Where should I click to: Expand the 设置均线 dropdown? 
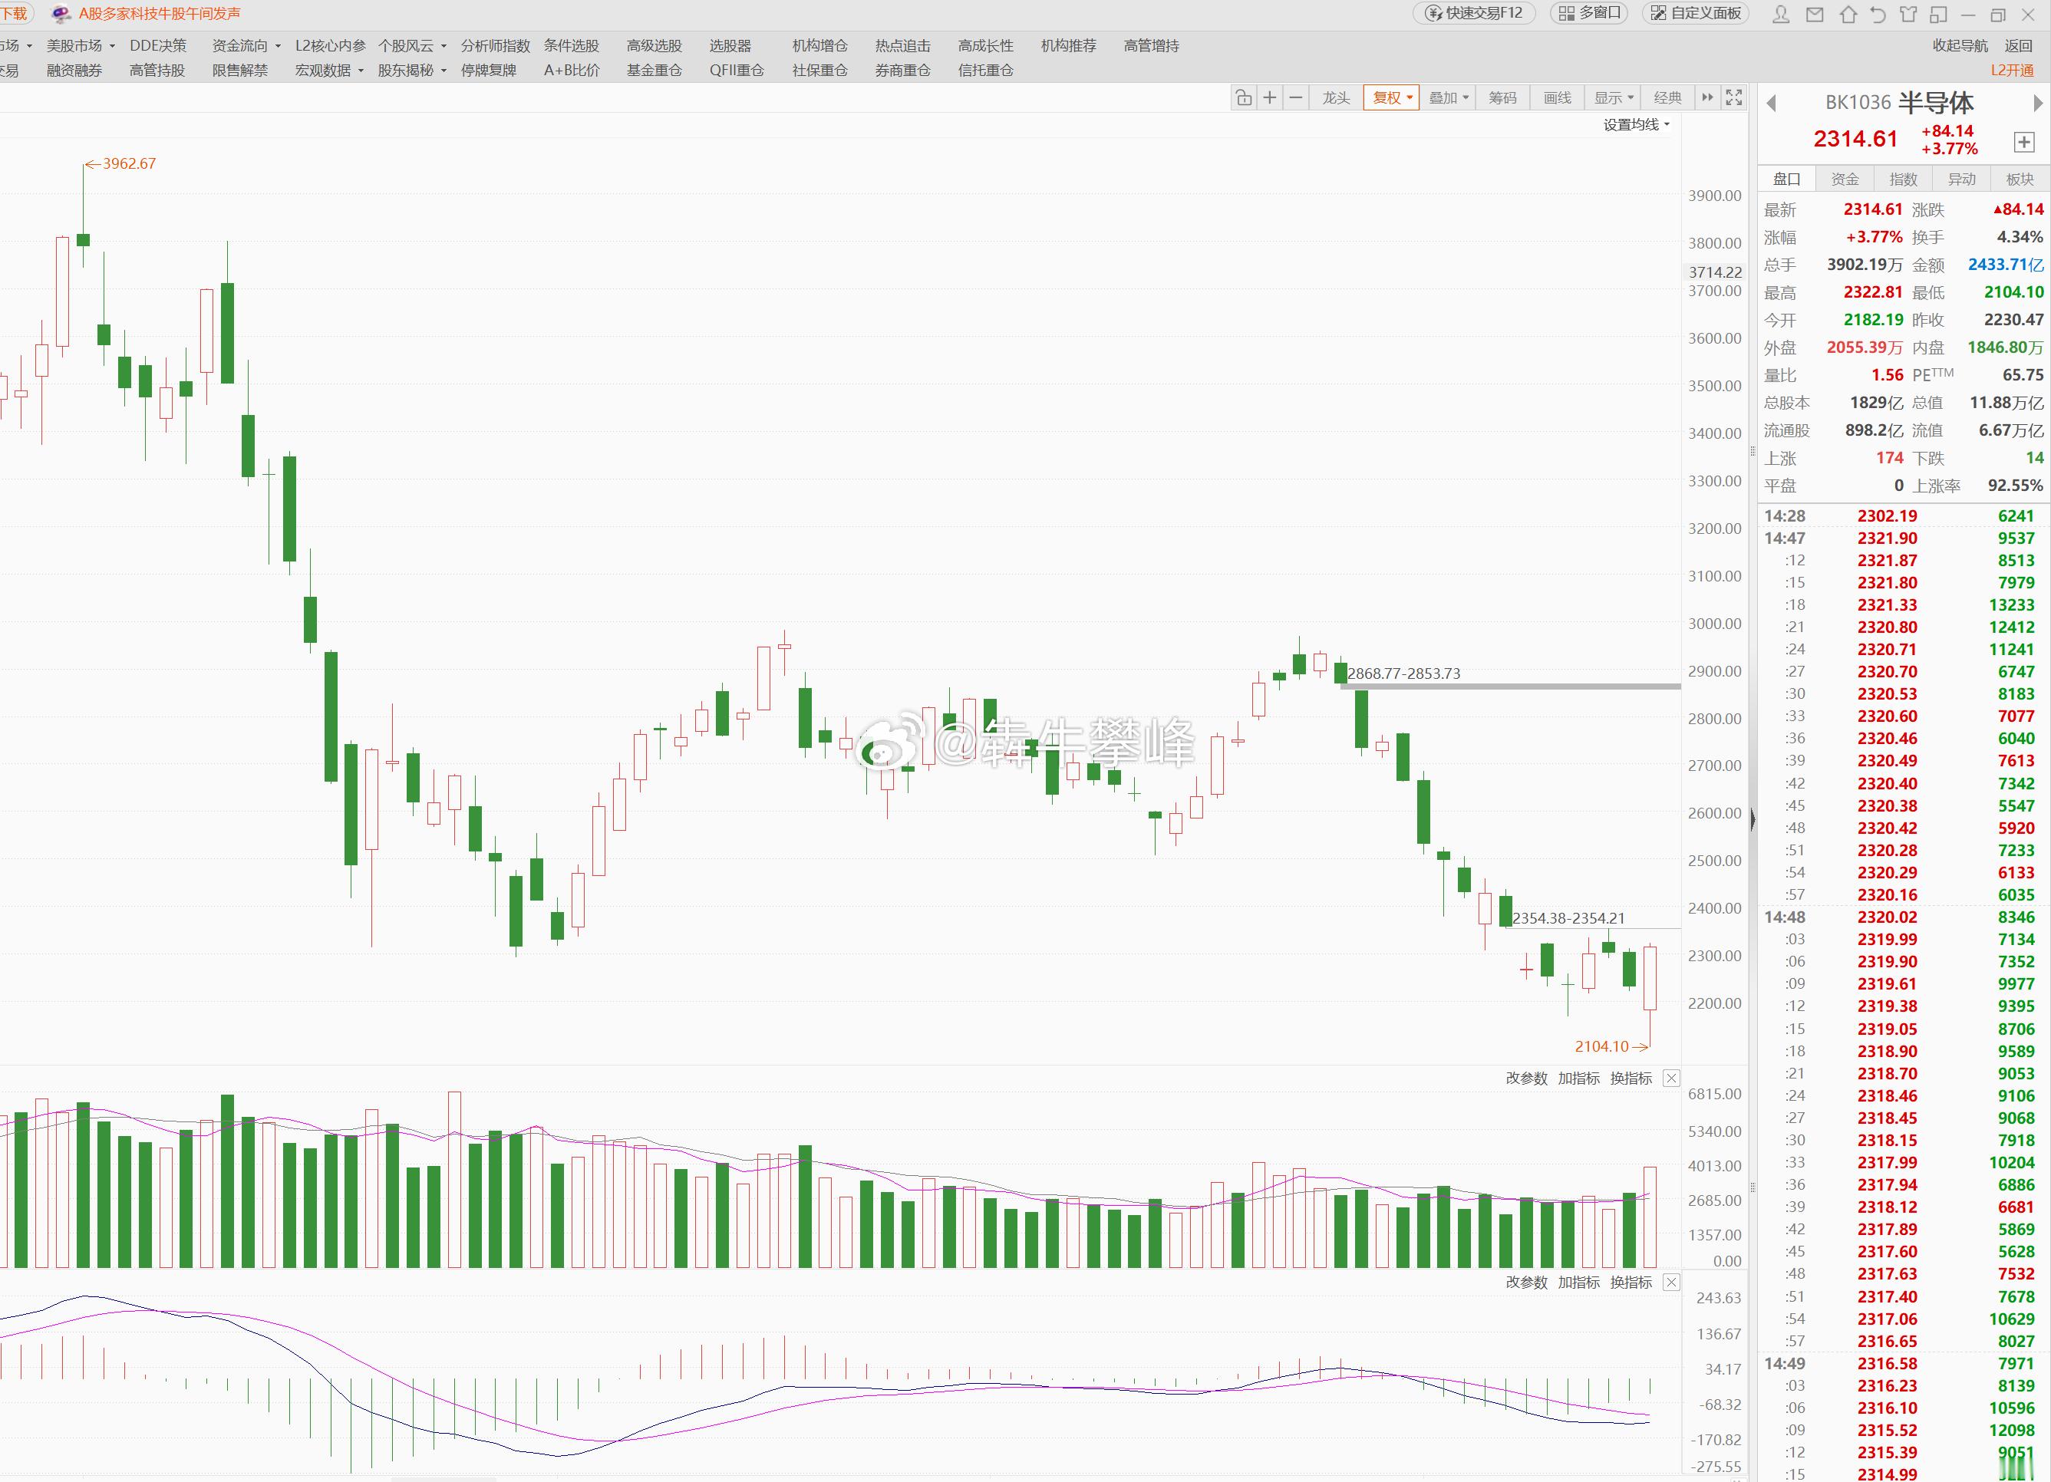1636,125
